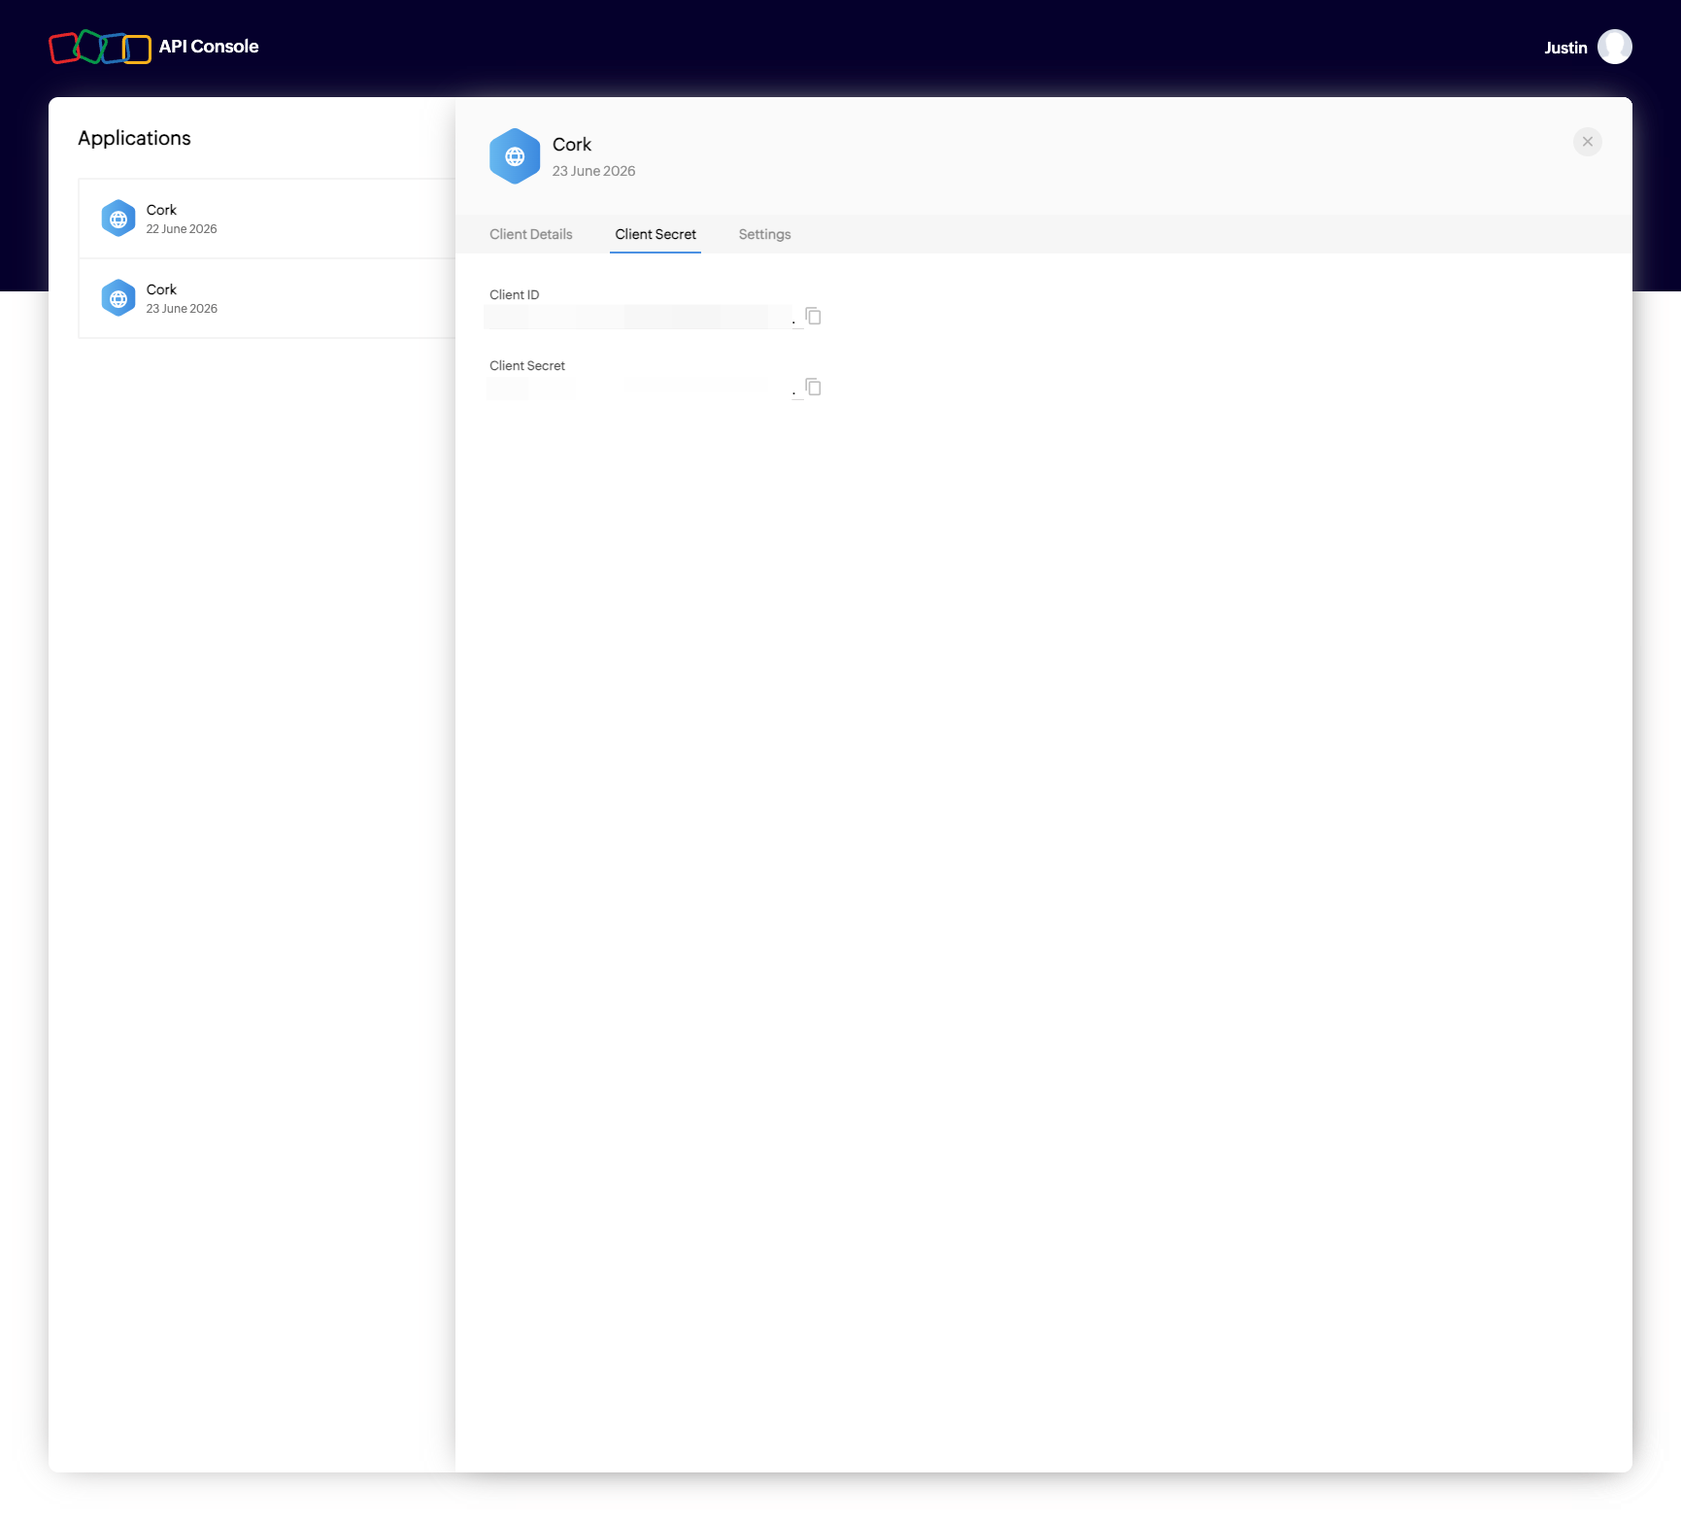Click the Client ID label
This screenshot has height=1521, width=1681.
pos(515,295)
